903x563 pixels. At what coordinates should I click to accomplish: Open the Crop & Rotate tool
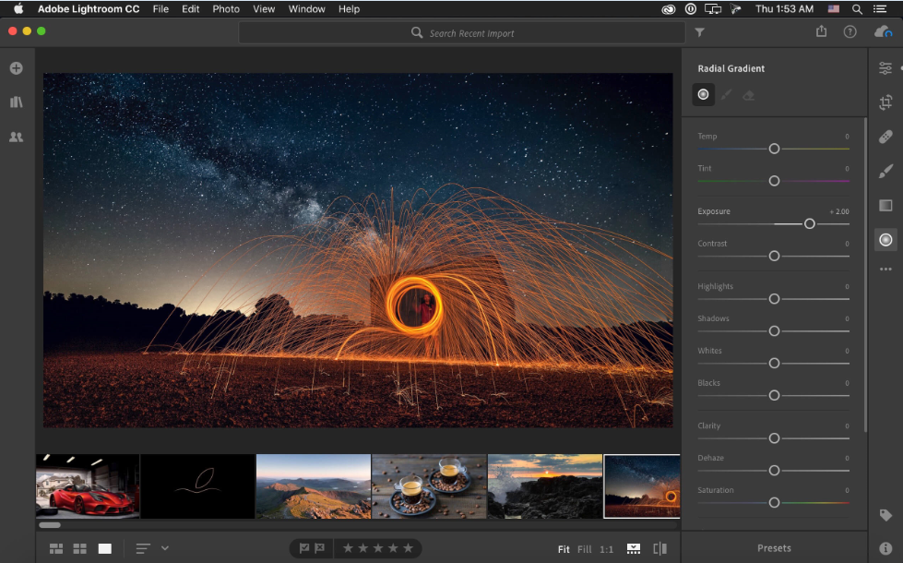885,102
